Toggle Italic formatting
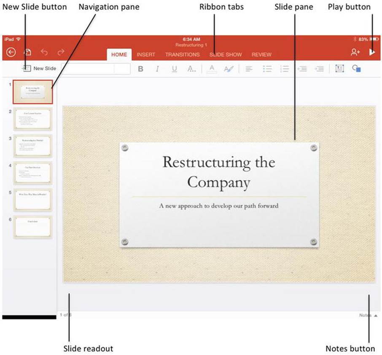This screenshot has width=382, height=355. (157, 69)
